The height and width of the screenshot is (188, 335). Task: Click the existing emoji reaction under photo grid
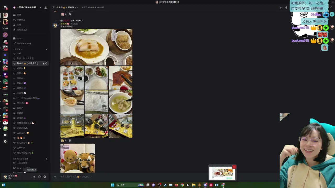pos(64,140)
